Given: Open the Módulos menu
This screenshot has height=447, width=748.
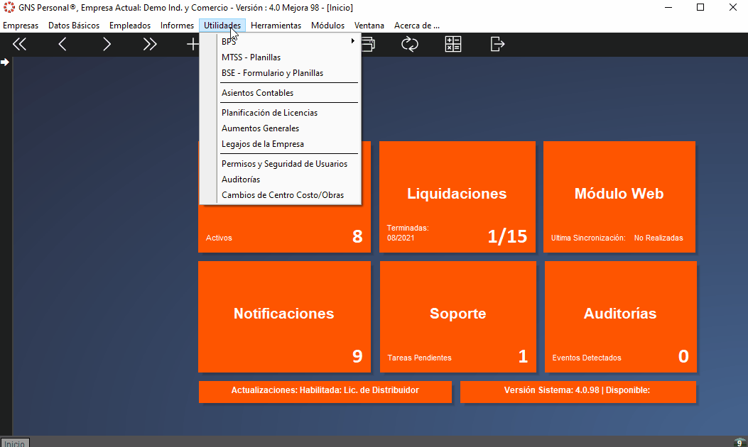Looking at the screenshot, I should click(x=327, y=26).
